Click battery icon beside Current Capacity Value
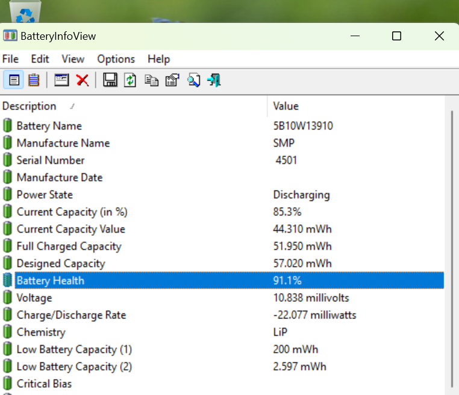This screenshot has height=395, width=459. (8, 229)
